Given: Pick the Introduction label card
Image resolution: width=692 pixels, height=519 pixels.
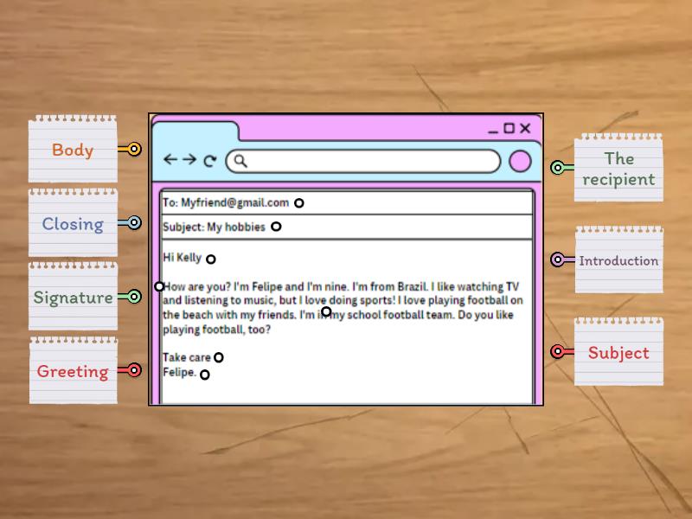Looking at the screenshot, I should coord(618,260).
